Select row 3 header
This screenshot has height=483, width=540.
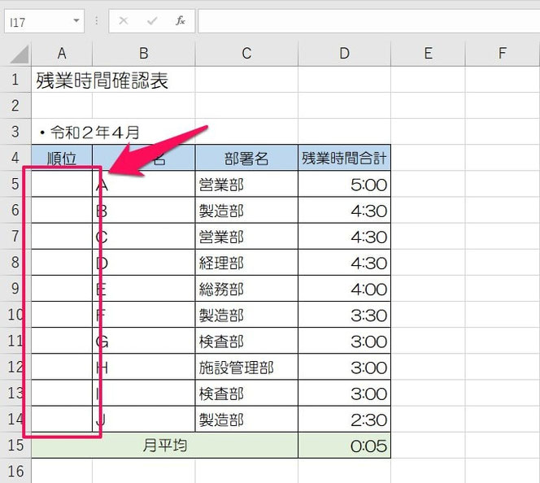coord(15,132)
